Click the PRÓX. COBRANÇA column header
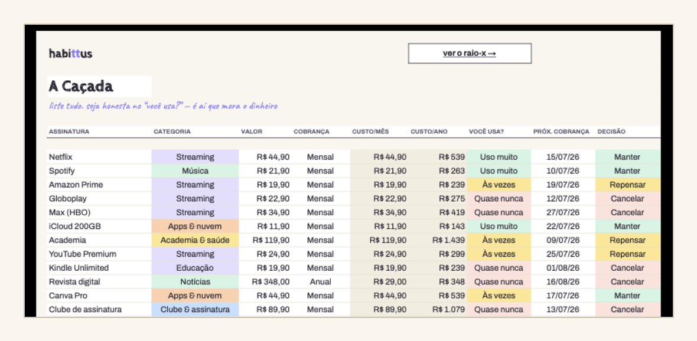Image resolution: width=697 pixels, height=341 pixels. pyautogui.click(x=561, y=132)
